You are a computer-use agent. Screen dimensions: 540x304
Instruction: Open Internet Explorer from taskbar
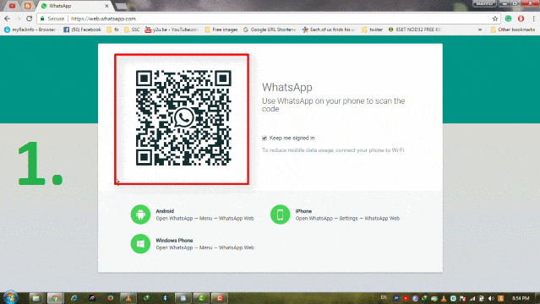[x=74, y=298]
